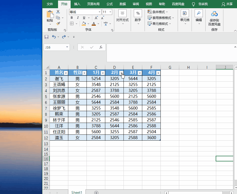Click the Cut scissors icon
Screen dimensions: 237x194
(58, 12)
